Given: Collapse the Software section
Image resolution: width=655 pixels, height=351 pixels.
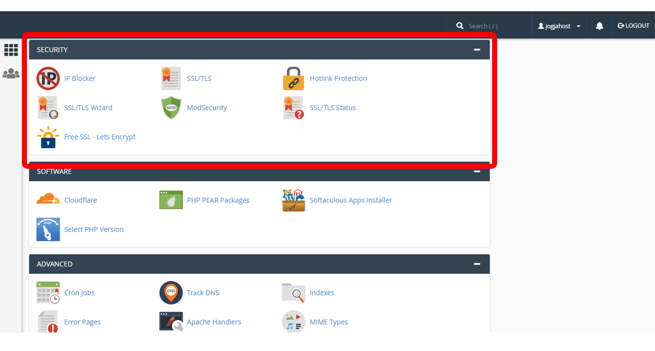Looking at the screenshot, I should click(477, 172).
